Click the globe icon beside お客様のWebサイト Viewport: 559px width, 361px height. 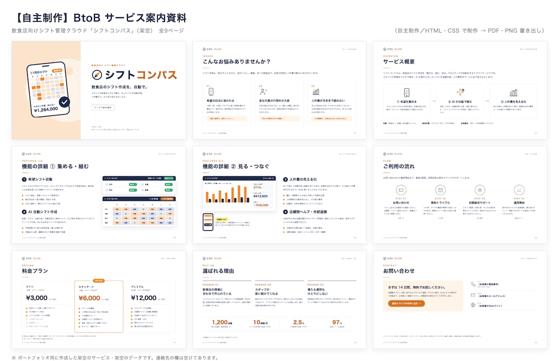click(473, 305)
